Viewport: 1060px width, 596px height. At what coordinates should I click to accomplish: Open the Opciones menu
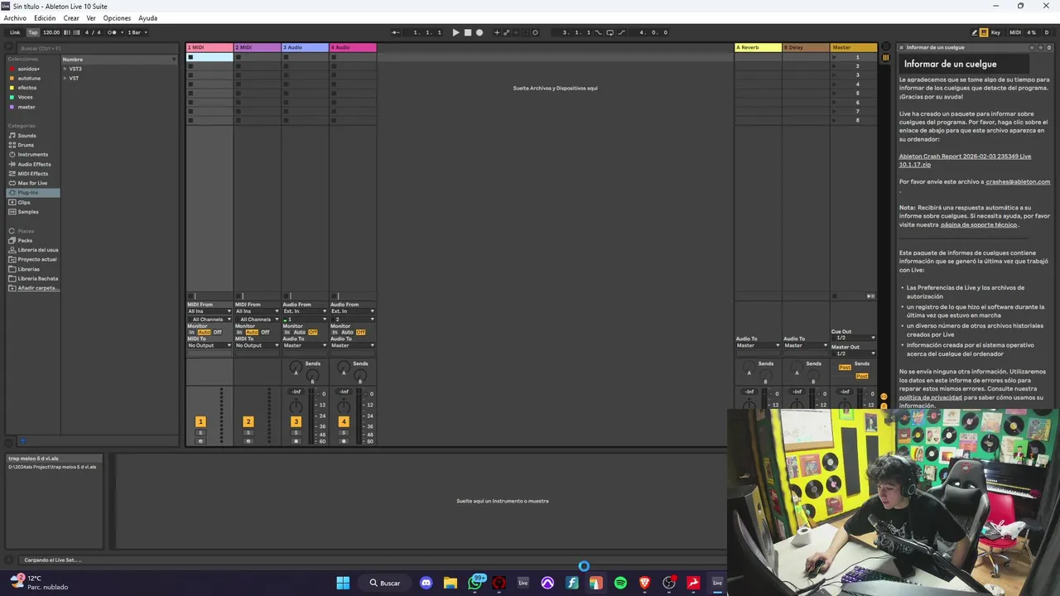click(x=117, y=18)
